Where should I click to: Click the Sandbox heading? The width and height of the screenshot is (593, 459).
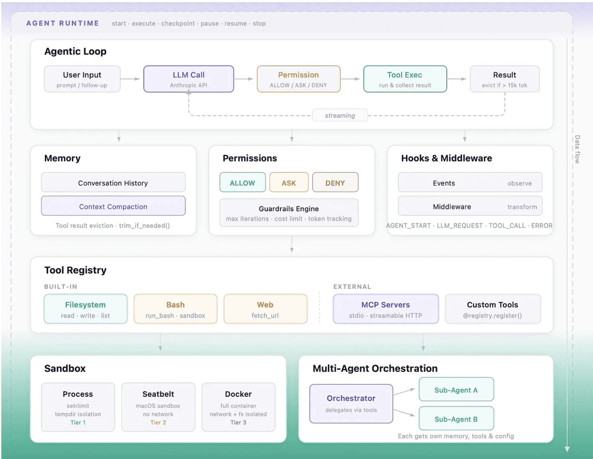[x=65, y=368]
